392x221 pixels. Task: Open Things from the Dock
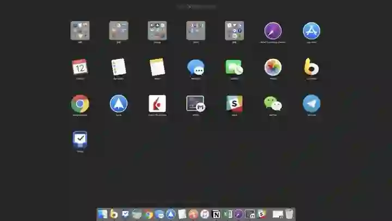pos(125,214)
